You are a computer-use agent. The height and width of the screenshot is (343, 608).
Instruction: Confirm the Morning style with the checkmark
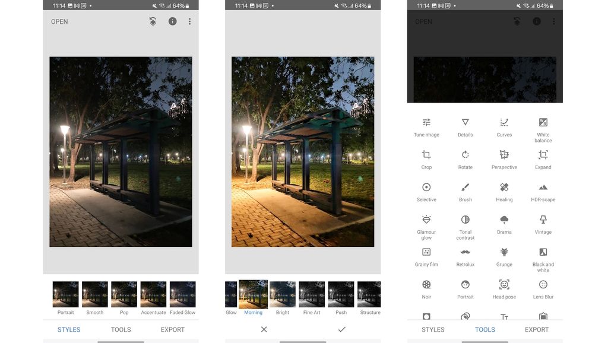[340, 328]
